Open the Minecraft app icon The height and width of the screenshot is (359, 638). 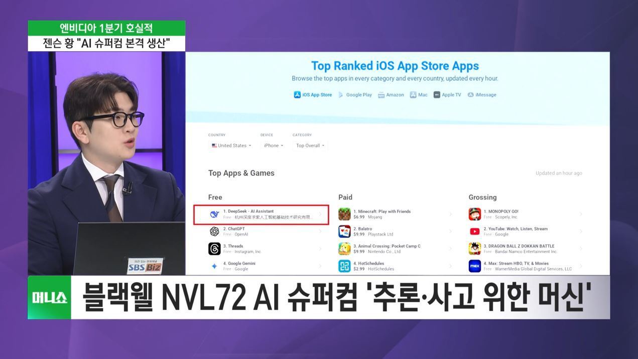tap(344, 214)
